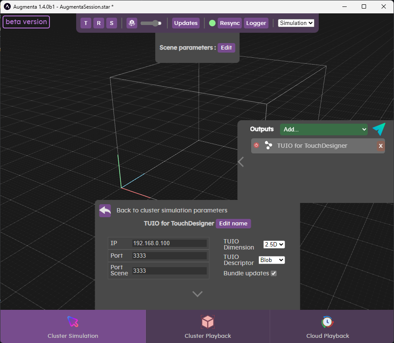Select the R rotate tool button
The height and width of the screenshot is (343, 394).
pos(99,23)
